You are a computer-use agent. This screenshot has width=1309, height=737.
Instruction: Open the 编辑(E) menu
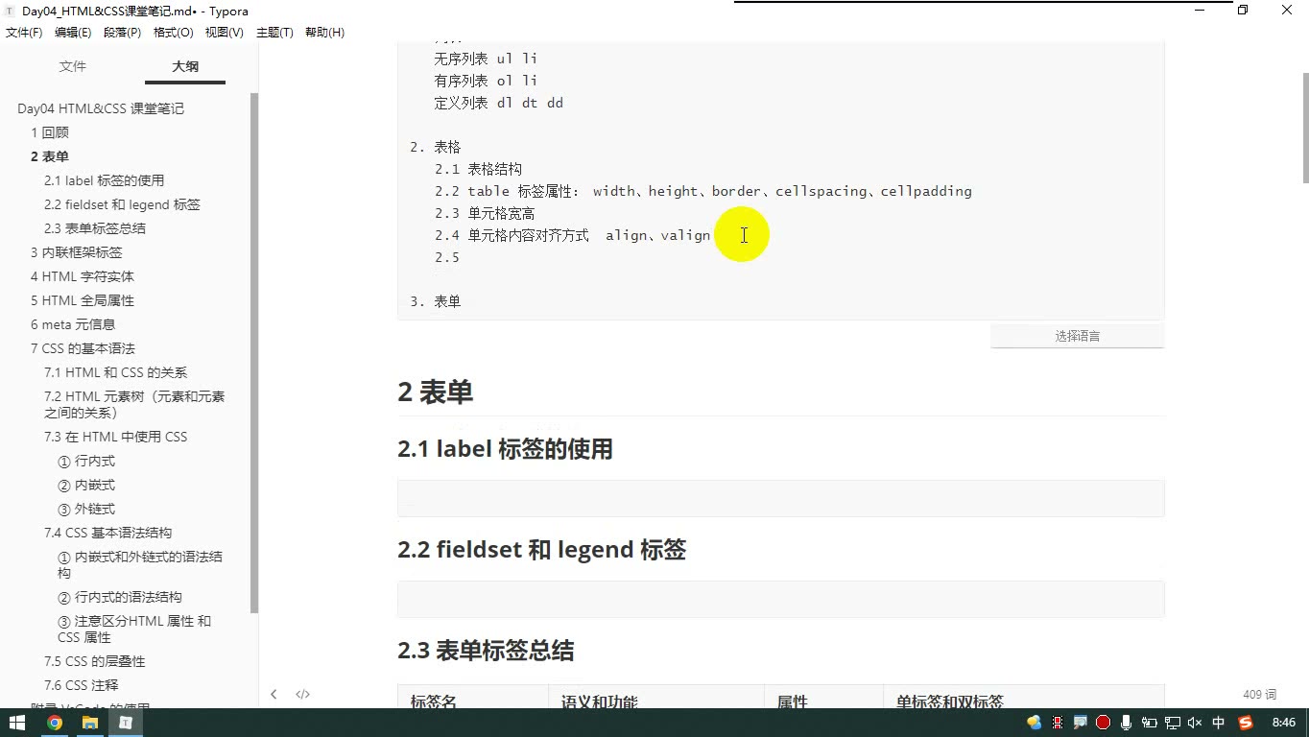click(73, 33)
